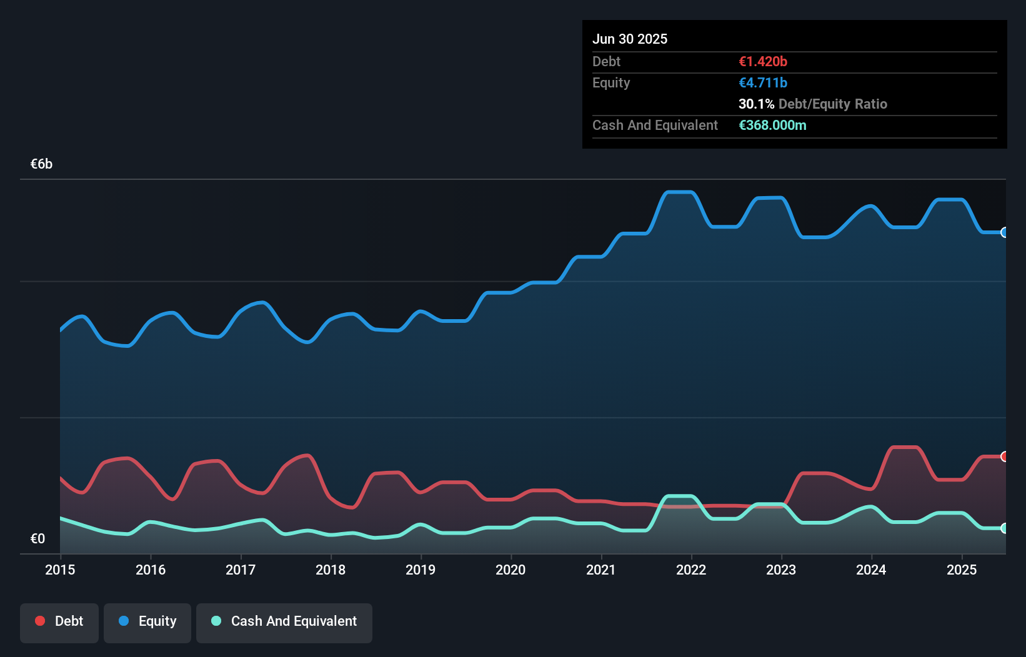Click the €4.711b Equity value link

[x=763, y=82]
